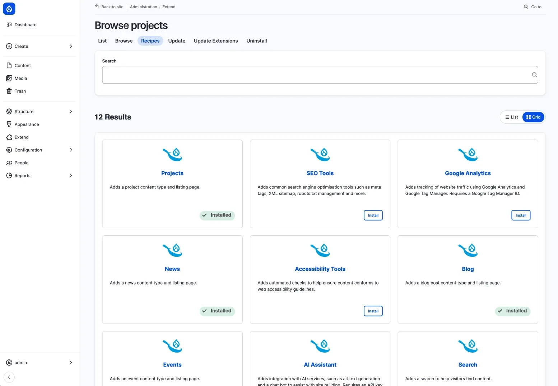This screenshot has height=386, width=558.
Task: Click the admin user avatar icon
Action: point(9,363)
